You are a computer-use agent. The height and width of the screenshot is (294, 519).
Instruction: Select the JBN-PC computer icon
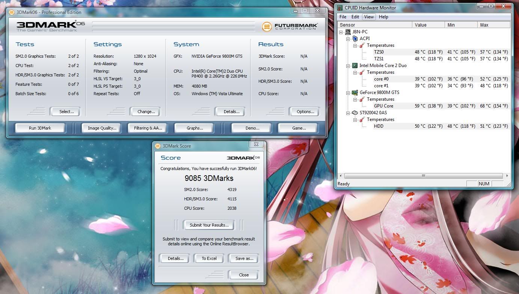[x=348, y=32]
